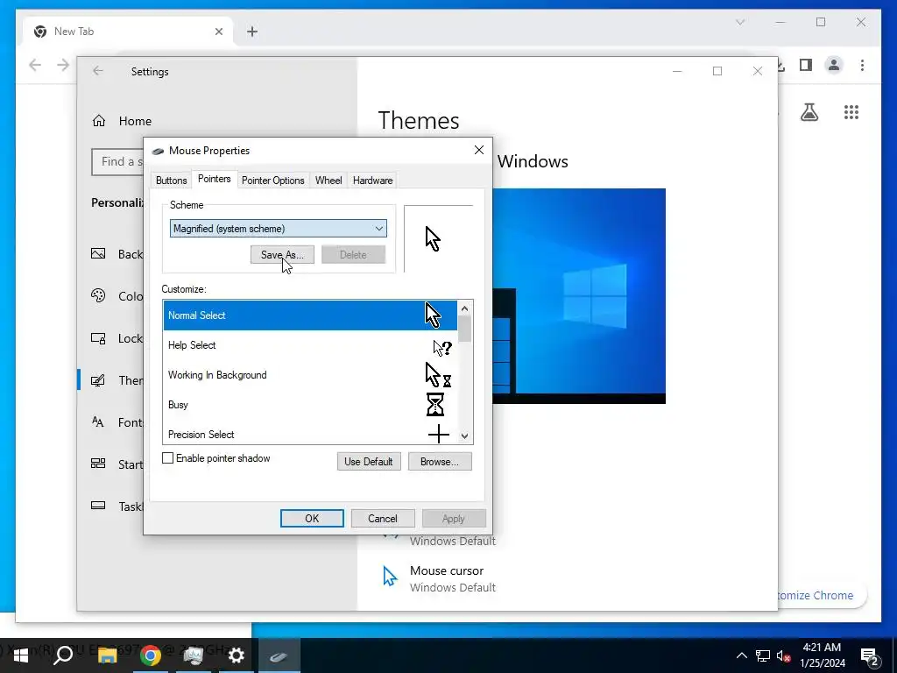Open Chrome Labs flask icon
This screenshot has height=673, width=897.
[809, 112]
